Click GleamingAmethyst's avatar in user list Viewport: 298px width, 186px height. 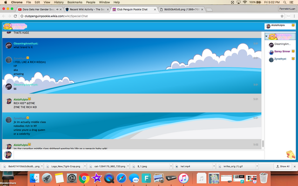click(x=271, y=45)
